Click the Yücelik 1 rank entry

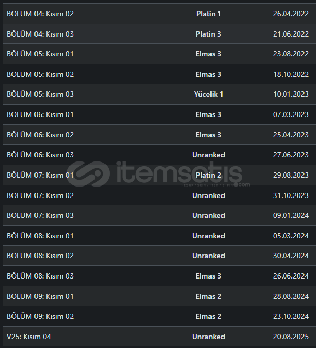[208, 94]
